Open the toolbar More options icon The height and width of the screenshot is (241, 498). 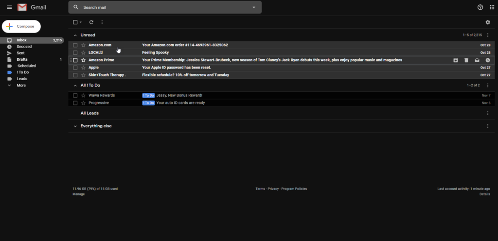pos(102,22)
